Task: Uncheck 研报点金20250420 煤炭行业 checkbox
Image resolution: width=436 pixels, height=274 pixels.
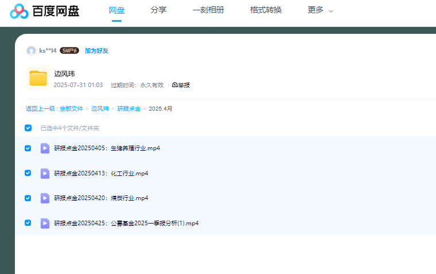Action: tap(28, 198)
